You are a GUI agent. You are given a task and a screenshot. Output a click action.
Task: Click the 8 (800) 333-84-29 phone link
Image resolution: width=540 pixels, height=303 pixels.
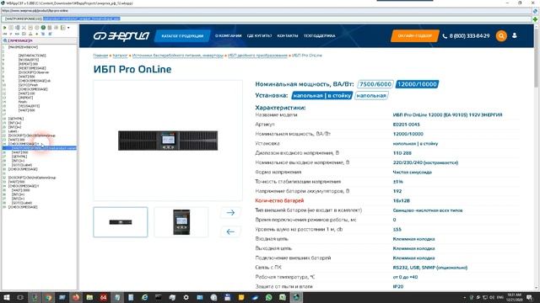tap(466, 35)
